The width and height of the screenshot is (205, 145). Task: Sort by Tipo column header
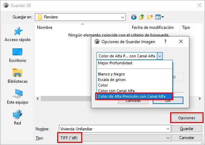[x=191, y=27]
